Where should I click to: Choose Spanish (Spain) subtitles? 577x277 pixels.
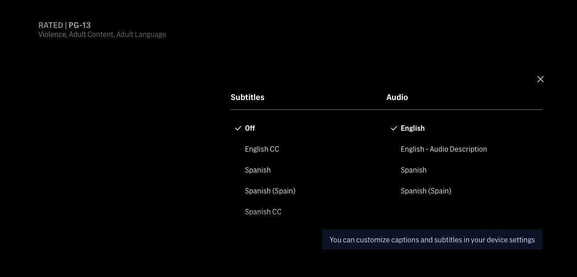click(270, 191)
